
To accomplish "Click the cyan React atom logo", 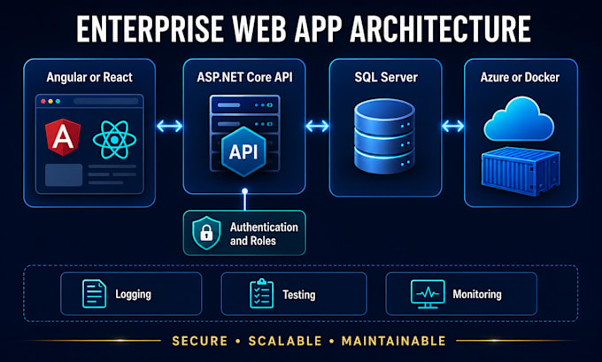I will point(114,140).
